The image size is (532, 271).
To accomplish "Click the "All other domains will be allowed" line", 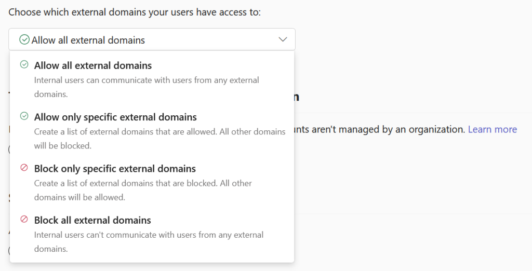I will pyautogui.click(x=79, y=197).
